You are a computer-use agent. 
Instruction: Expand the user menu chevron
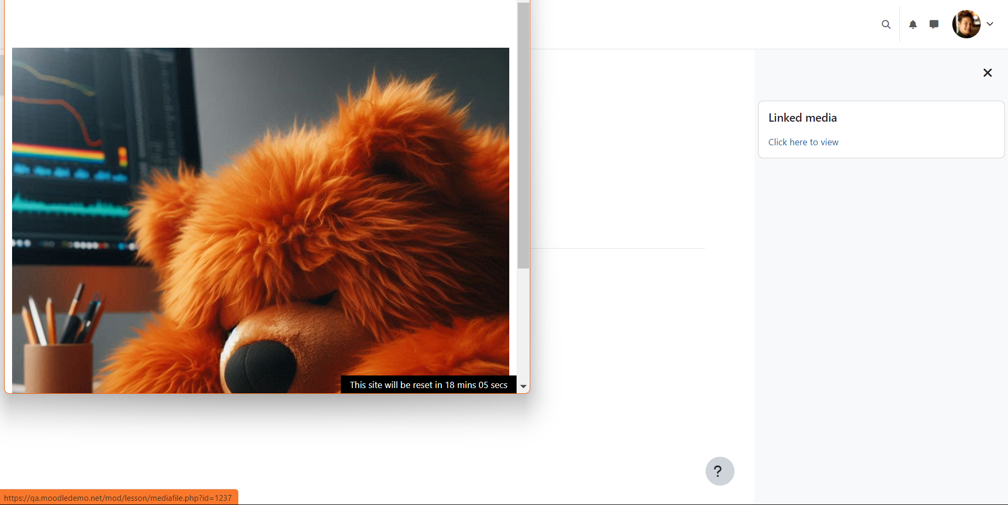tap(990, 24)
